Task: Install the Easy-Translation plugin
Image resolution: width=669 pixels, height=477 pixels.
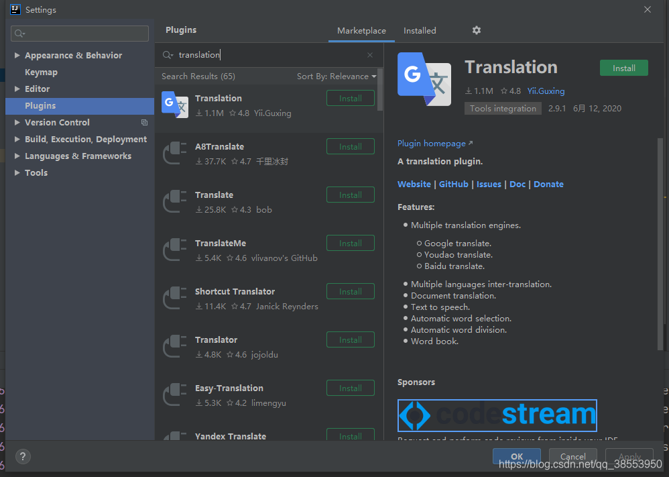Action: pos(351,388)
